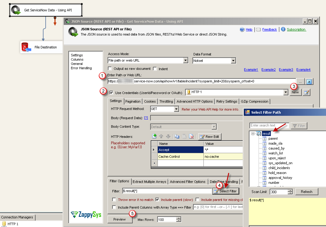The image size is (326, 227).
Task: Open the Example2 link
Action: [268, 70]
